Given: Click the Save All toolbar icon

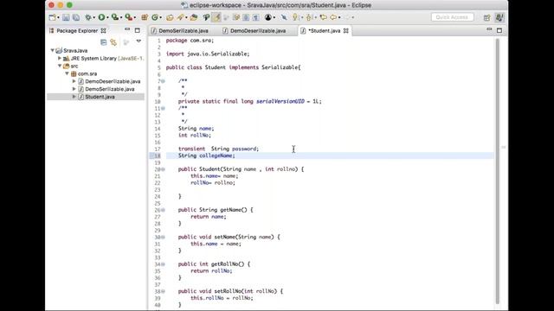Looking at the screenshot, I should tap(76, 17).
